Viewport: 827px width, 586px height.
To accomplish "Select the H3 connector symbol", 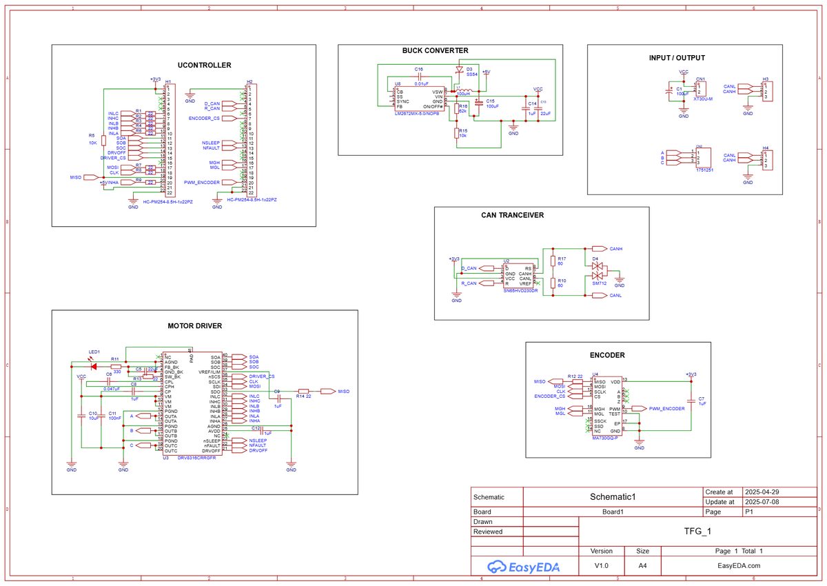I will 768,91.
